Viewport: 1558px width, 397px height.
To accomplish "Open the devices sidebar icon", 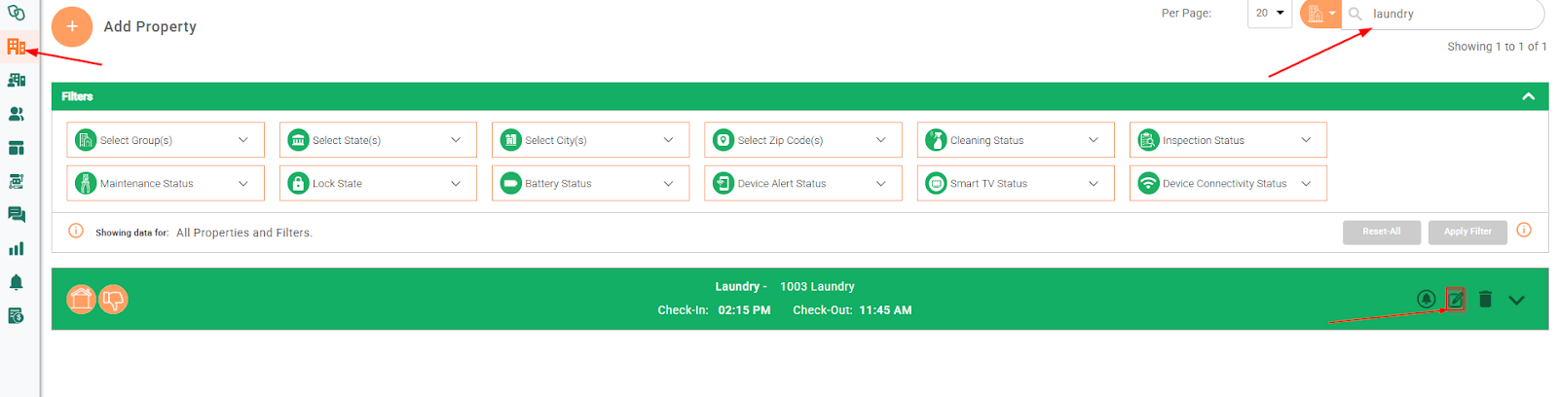I will pos(17,181).
